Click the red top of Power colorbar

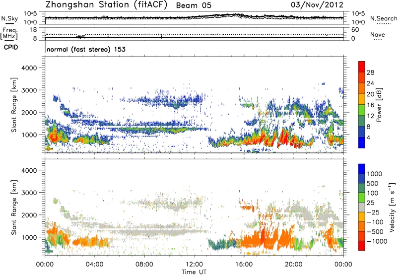[362, 67]
